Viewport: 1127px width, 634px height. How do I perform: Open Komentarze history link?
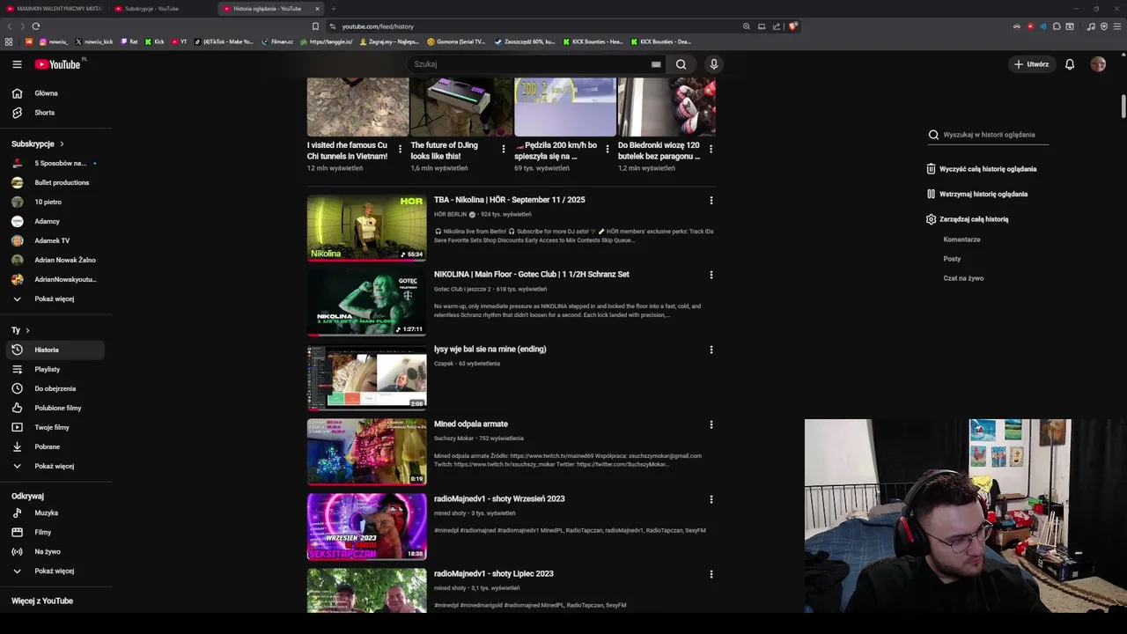click(961, 240)
